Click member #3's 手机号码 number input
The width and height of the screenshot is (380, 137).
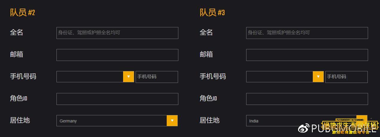click(347, 77)
